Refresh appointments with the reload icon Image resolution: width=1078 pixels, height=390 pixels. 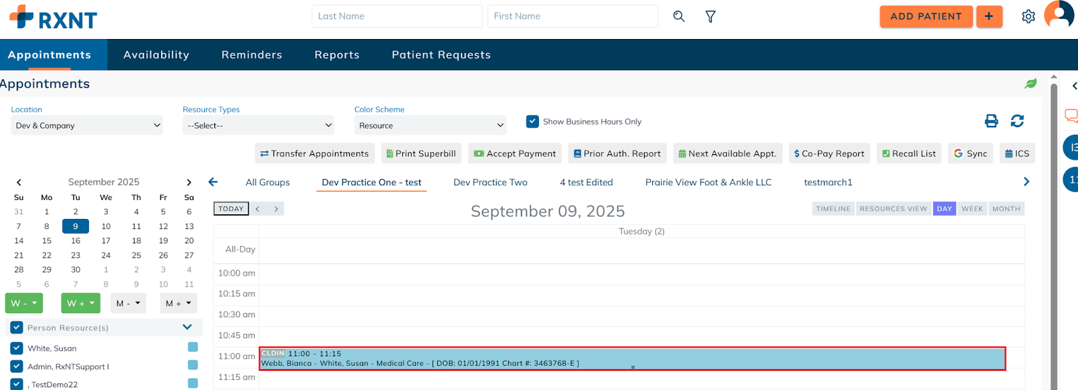click(1017, 121)
